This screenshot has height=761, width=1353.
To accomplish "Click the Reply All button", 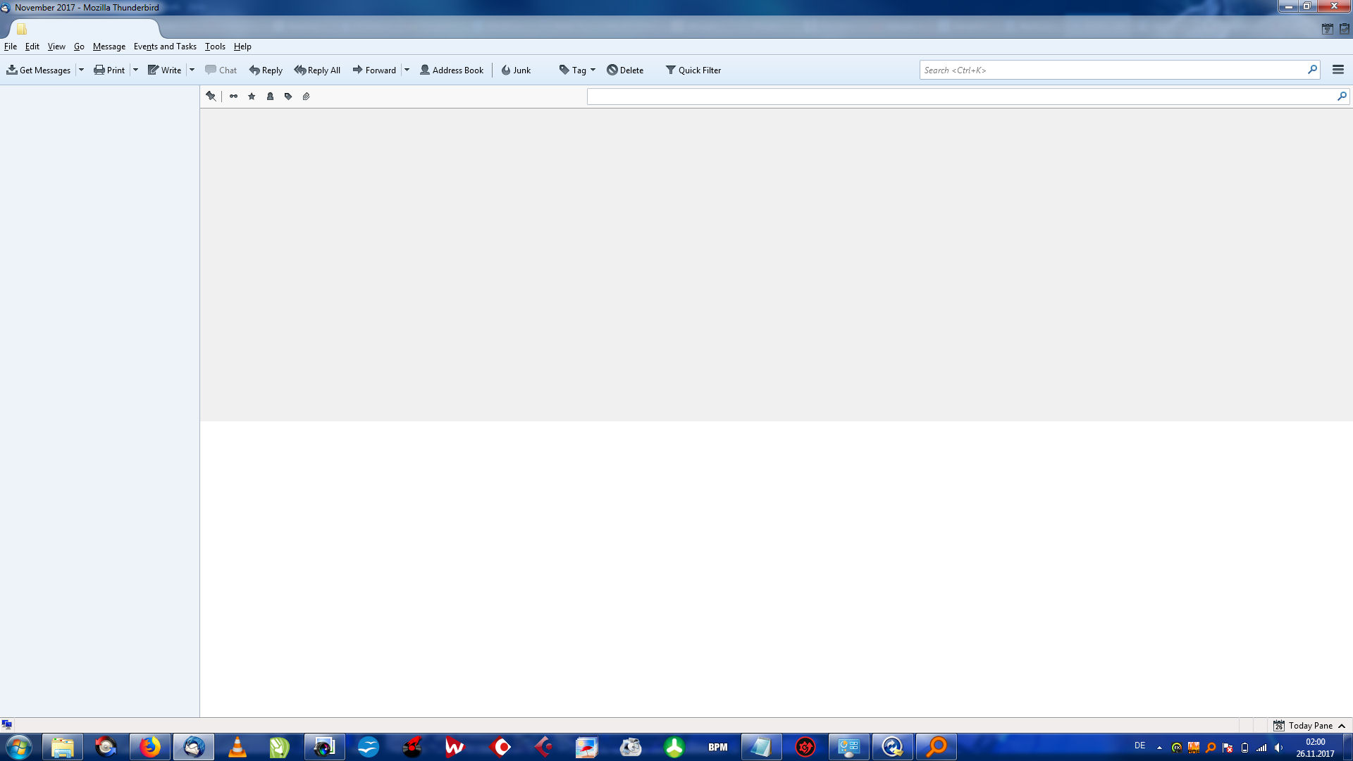I will coord(317,70).
